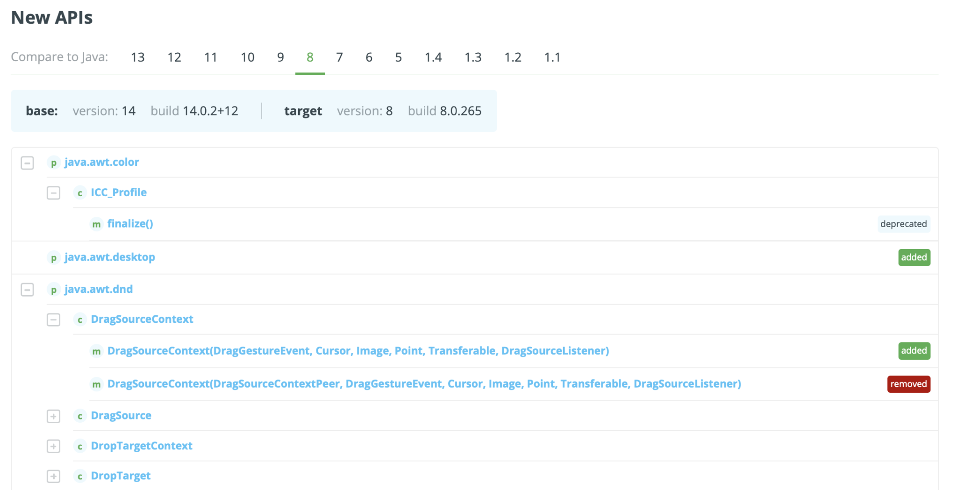The image size is (957, 490).
Task: Select the package icon beside java.awt.color
Action: [x=53, y=163]
